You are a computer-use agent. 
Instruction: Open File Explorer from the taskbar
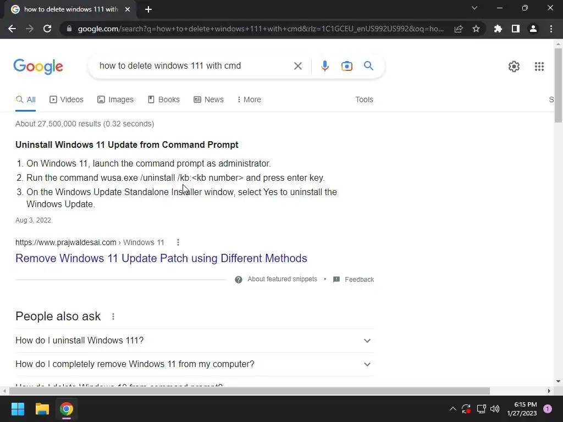[42, 409]
